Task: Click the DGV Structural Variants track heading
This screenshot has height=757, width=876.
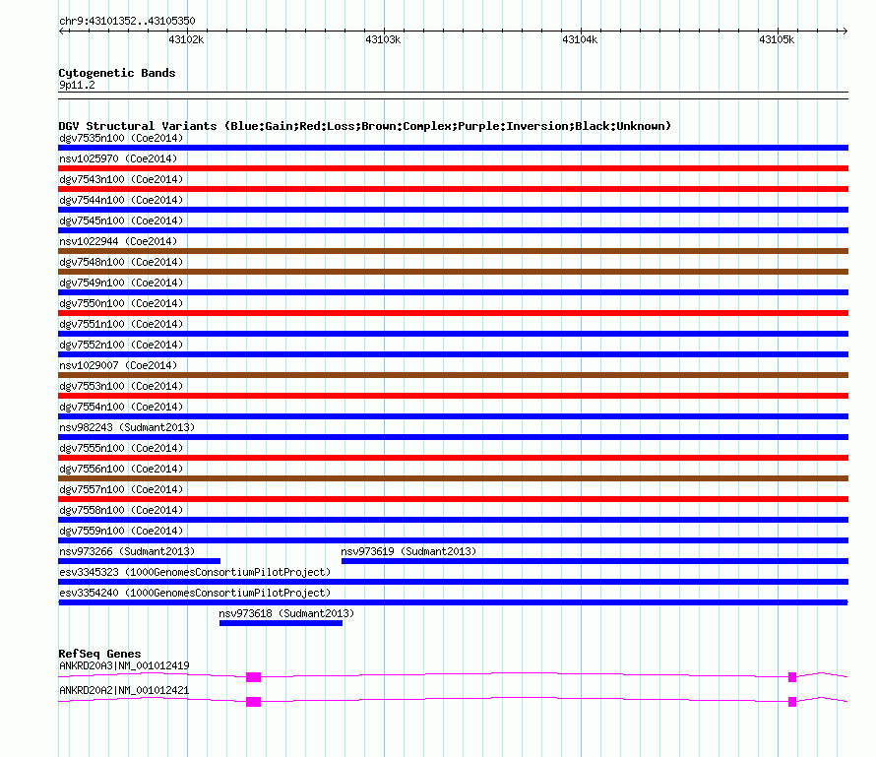Action: pos(364,126)
